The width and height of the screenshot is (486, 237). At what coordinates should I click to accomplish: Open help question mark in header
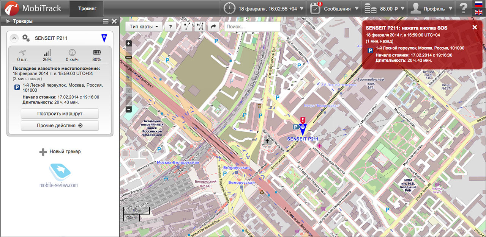tap(463, 8)
